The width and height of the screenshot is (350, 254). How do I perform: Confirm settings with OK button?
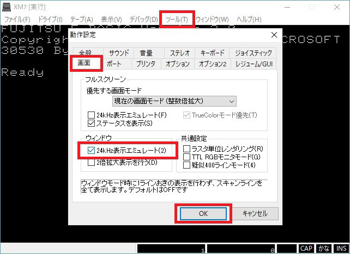(x=203, y=214)
